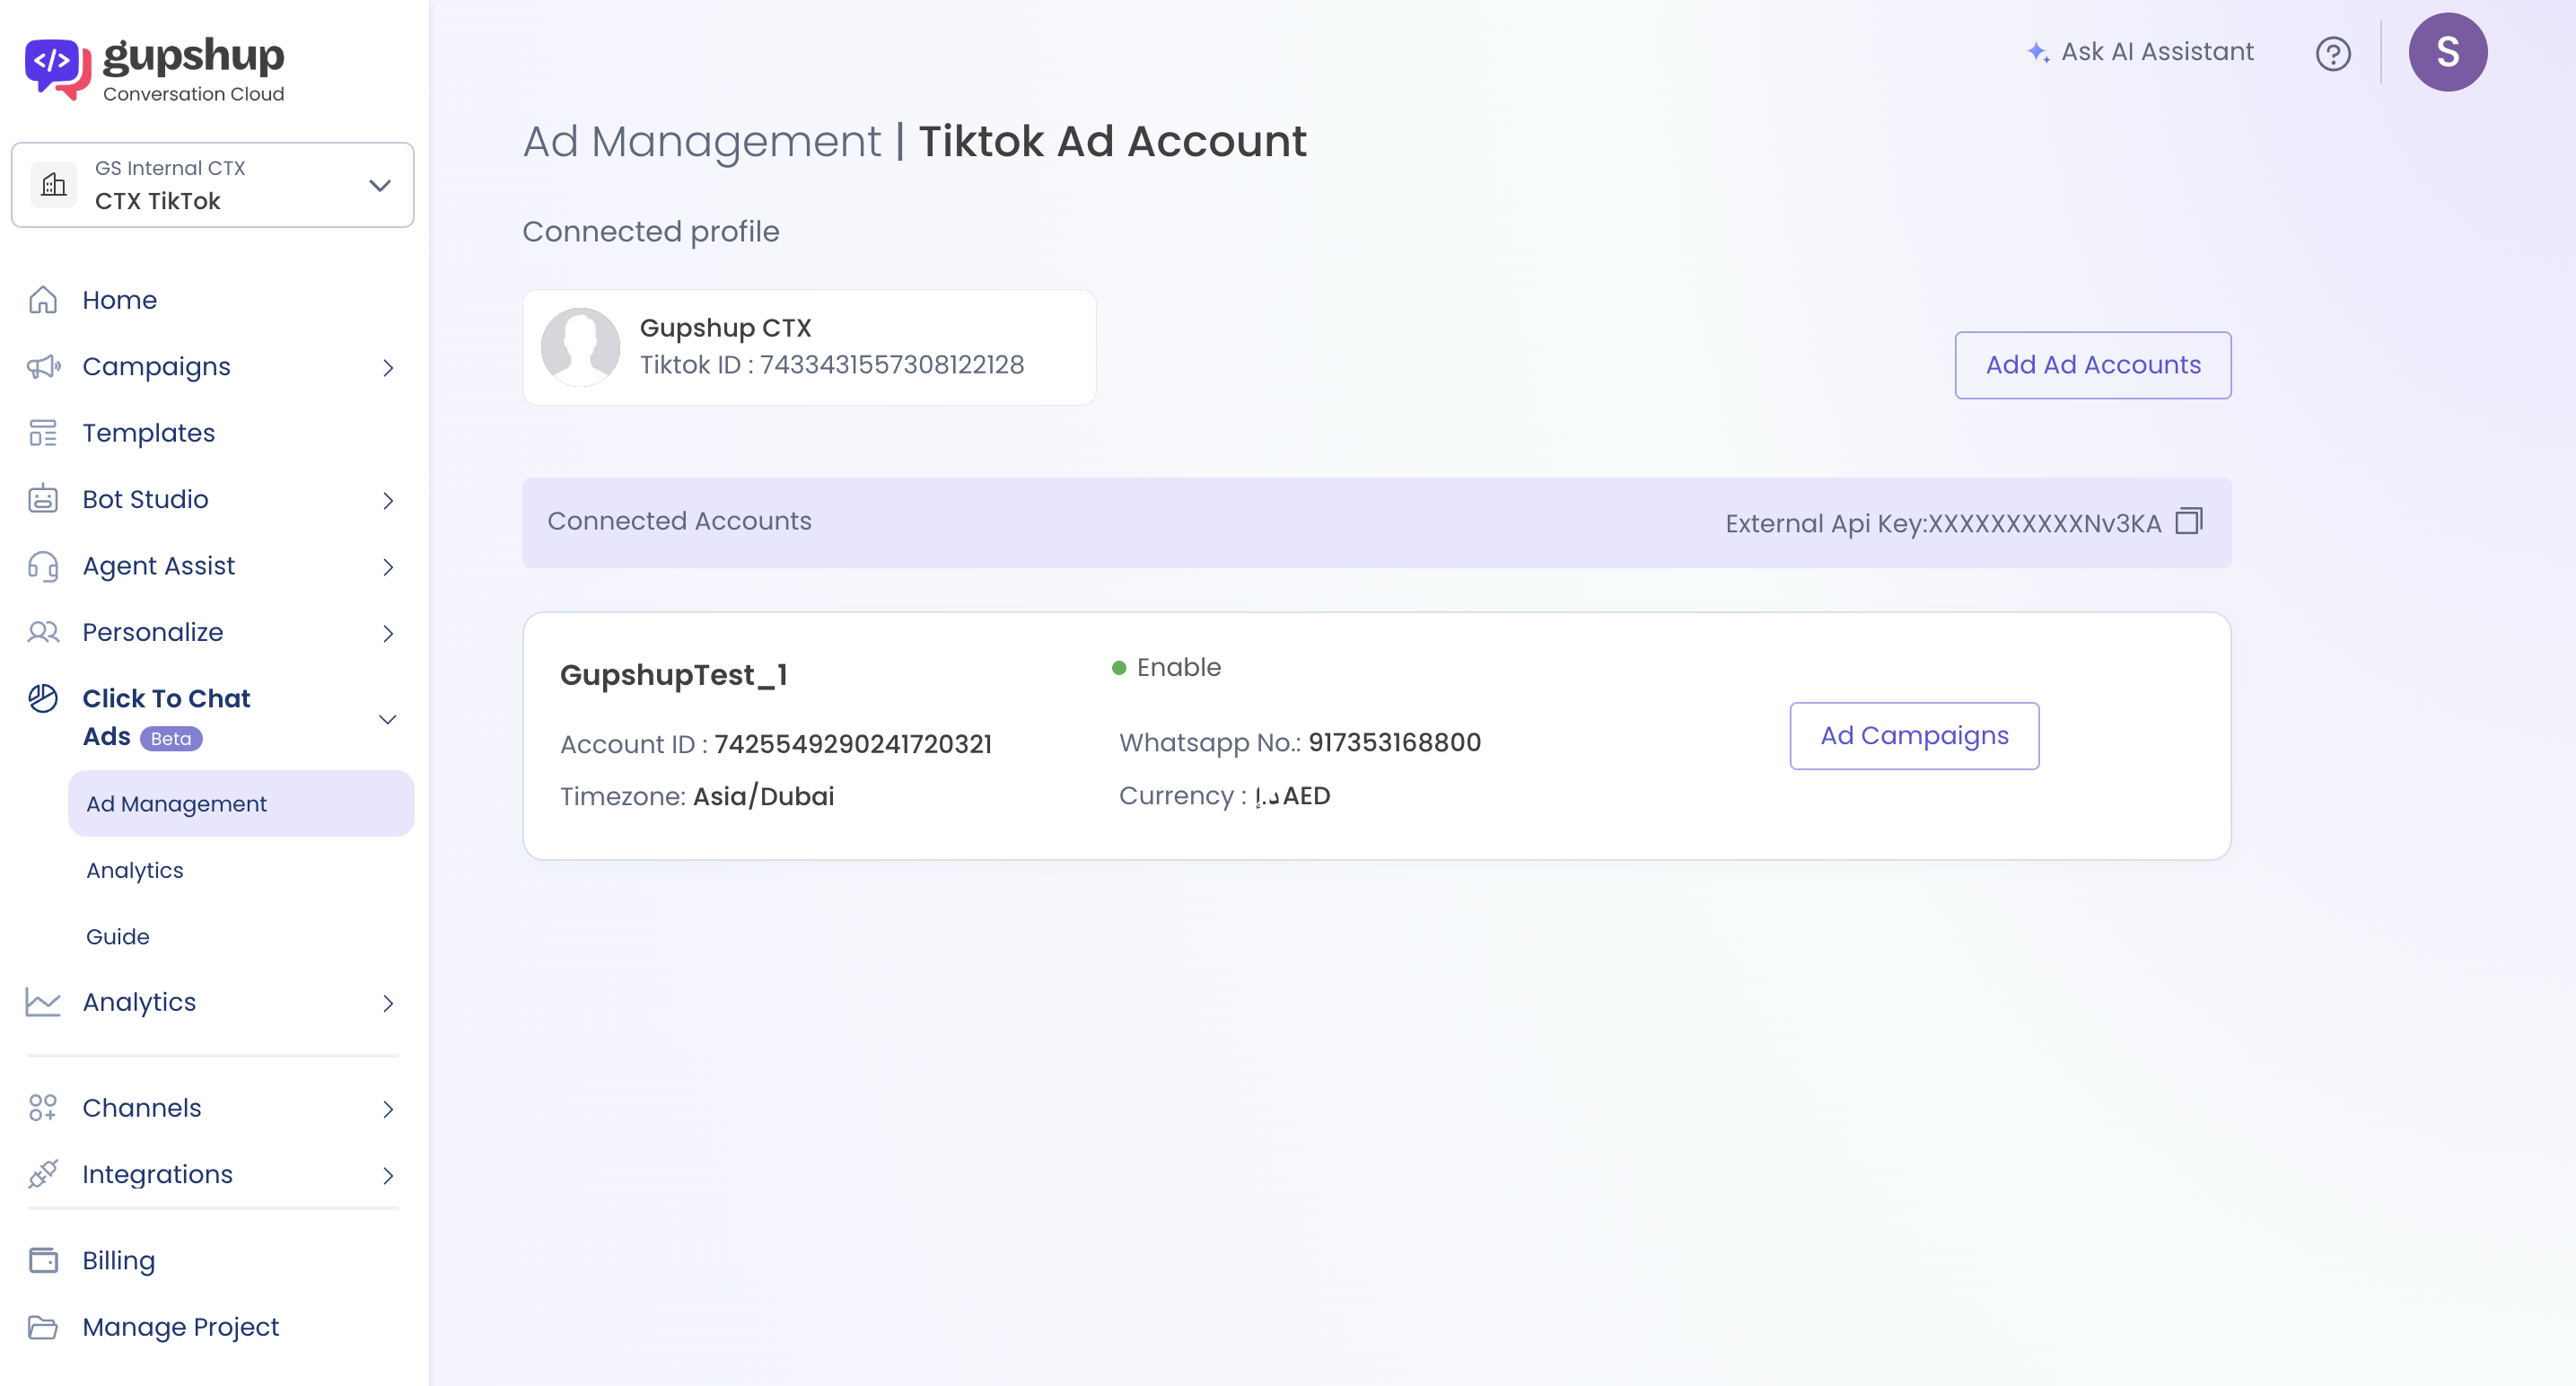Viewport: 2576px width, 1386px height.
Task: Click the Ad Campaigns button
Action: [x=1913, y=736]
